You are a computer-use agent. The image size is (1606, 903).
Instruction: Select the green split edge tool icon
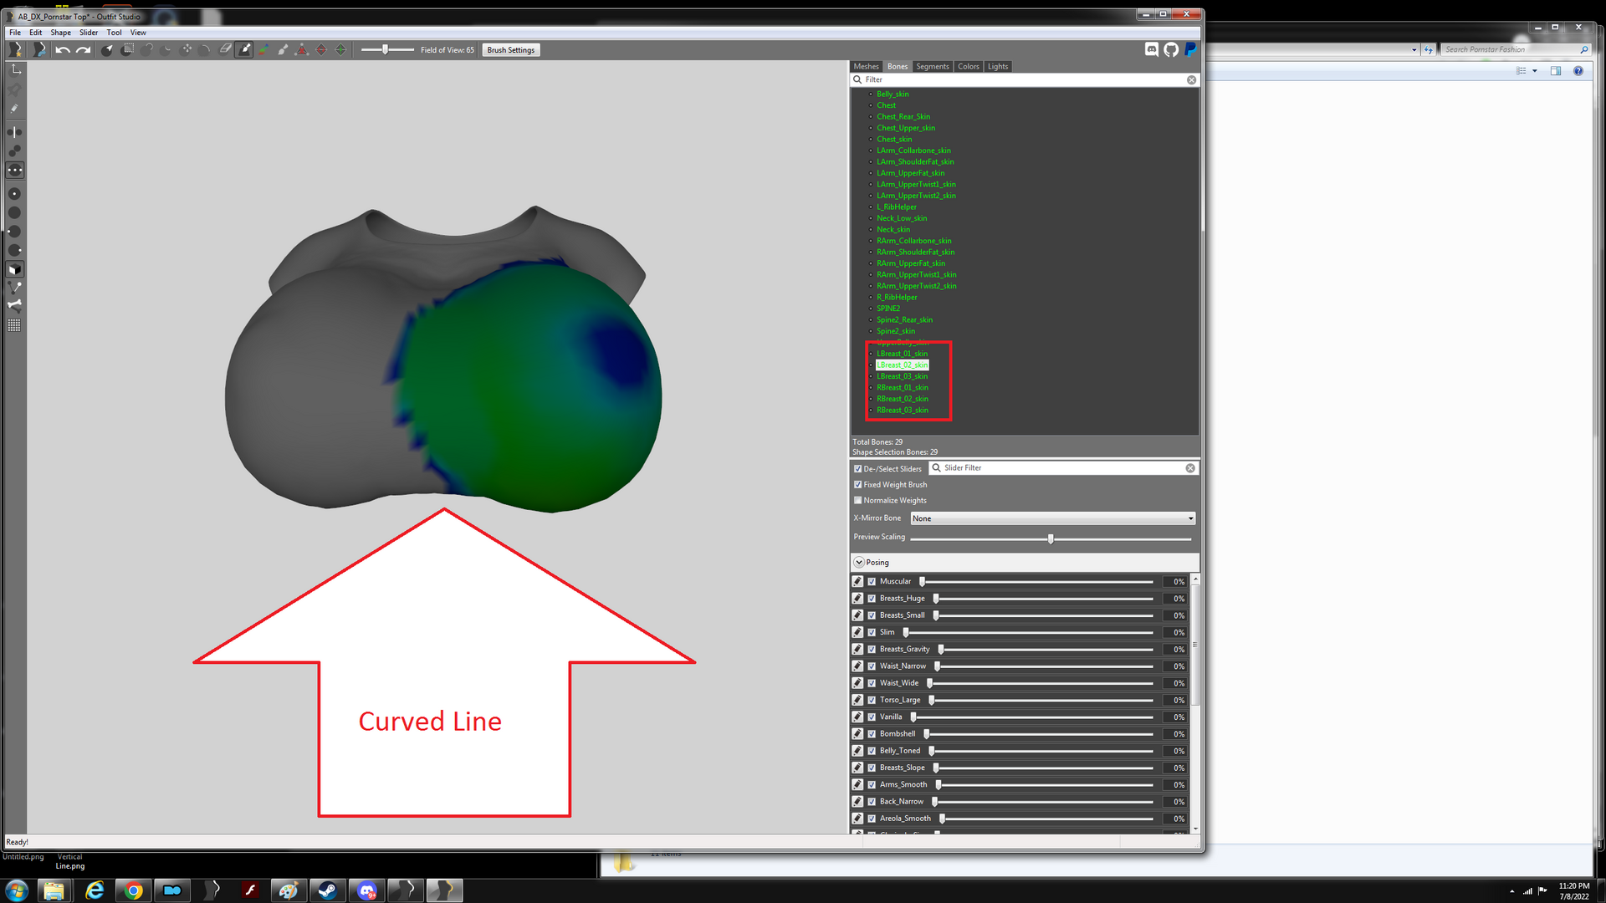pyautogui.click(x=340, y=50)
